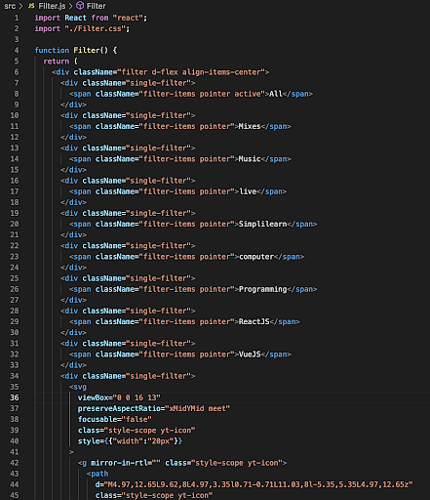Click the opening svg tag

[x=78, y=387]
